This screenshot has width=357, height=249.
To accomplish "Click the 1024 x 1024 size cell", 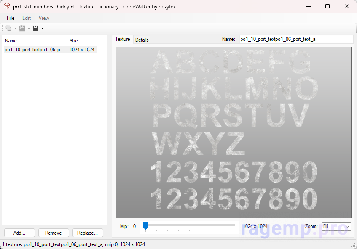I will click(x=82, y=50).
